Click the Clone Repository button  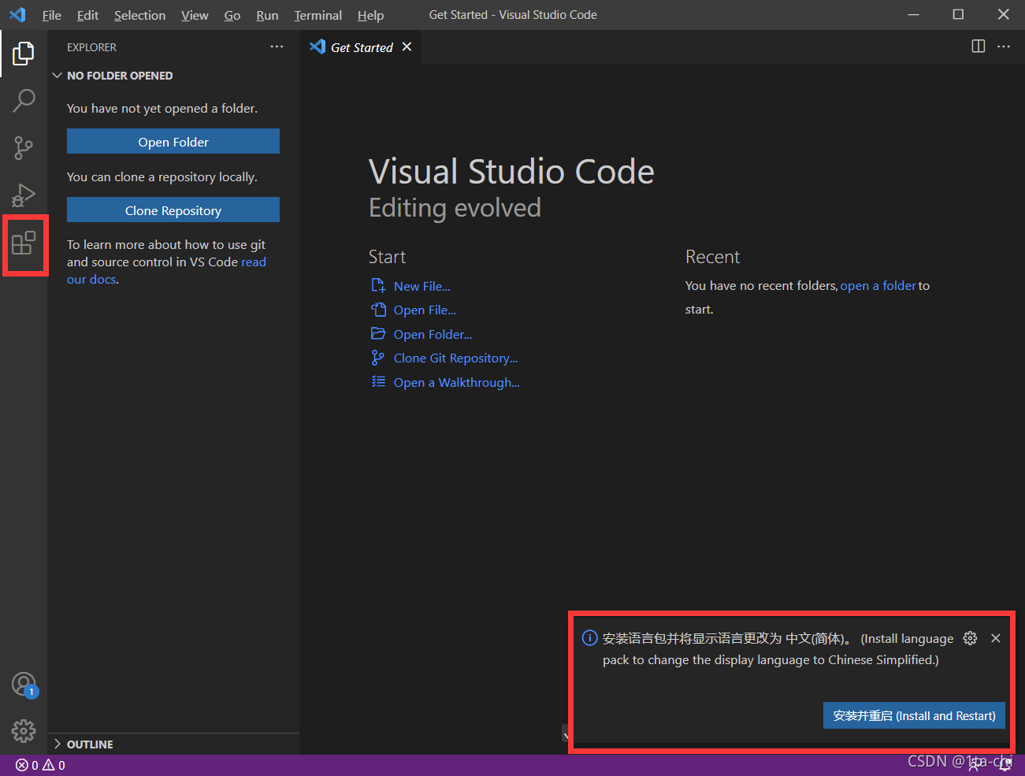pos(173,210)
